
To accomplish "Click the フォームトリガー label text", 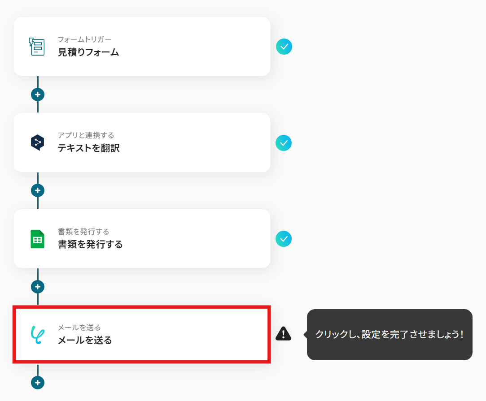I will pyautogui.click(x=85, y=39).
